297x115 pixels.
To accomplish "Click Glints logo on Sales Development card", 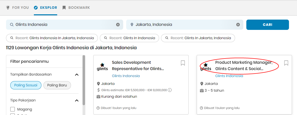I will 102,67.
